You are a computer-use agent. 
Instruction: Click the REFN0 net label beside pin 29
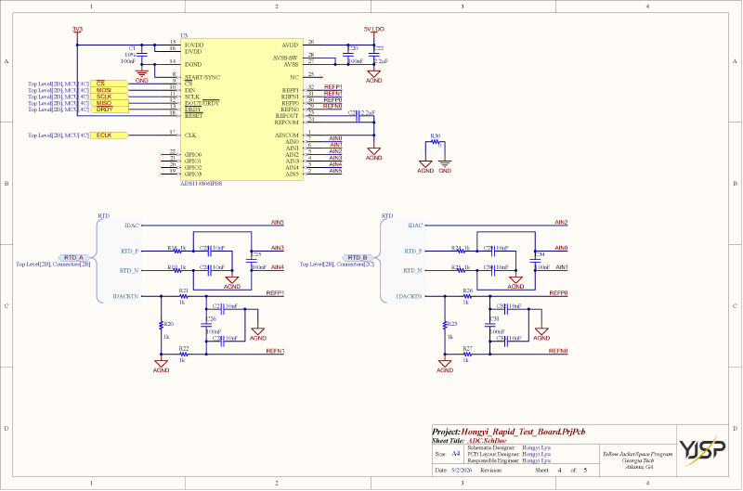(332, 107)
